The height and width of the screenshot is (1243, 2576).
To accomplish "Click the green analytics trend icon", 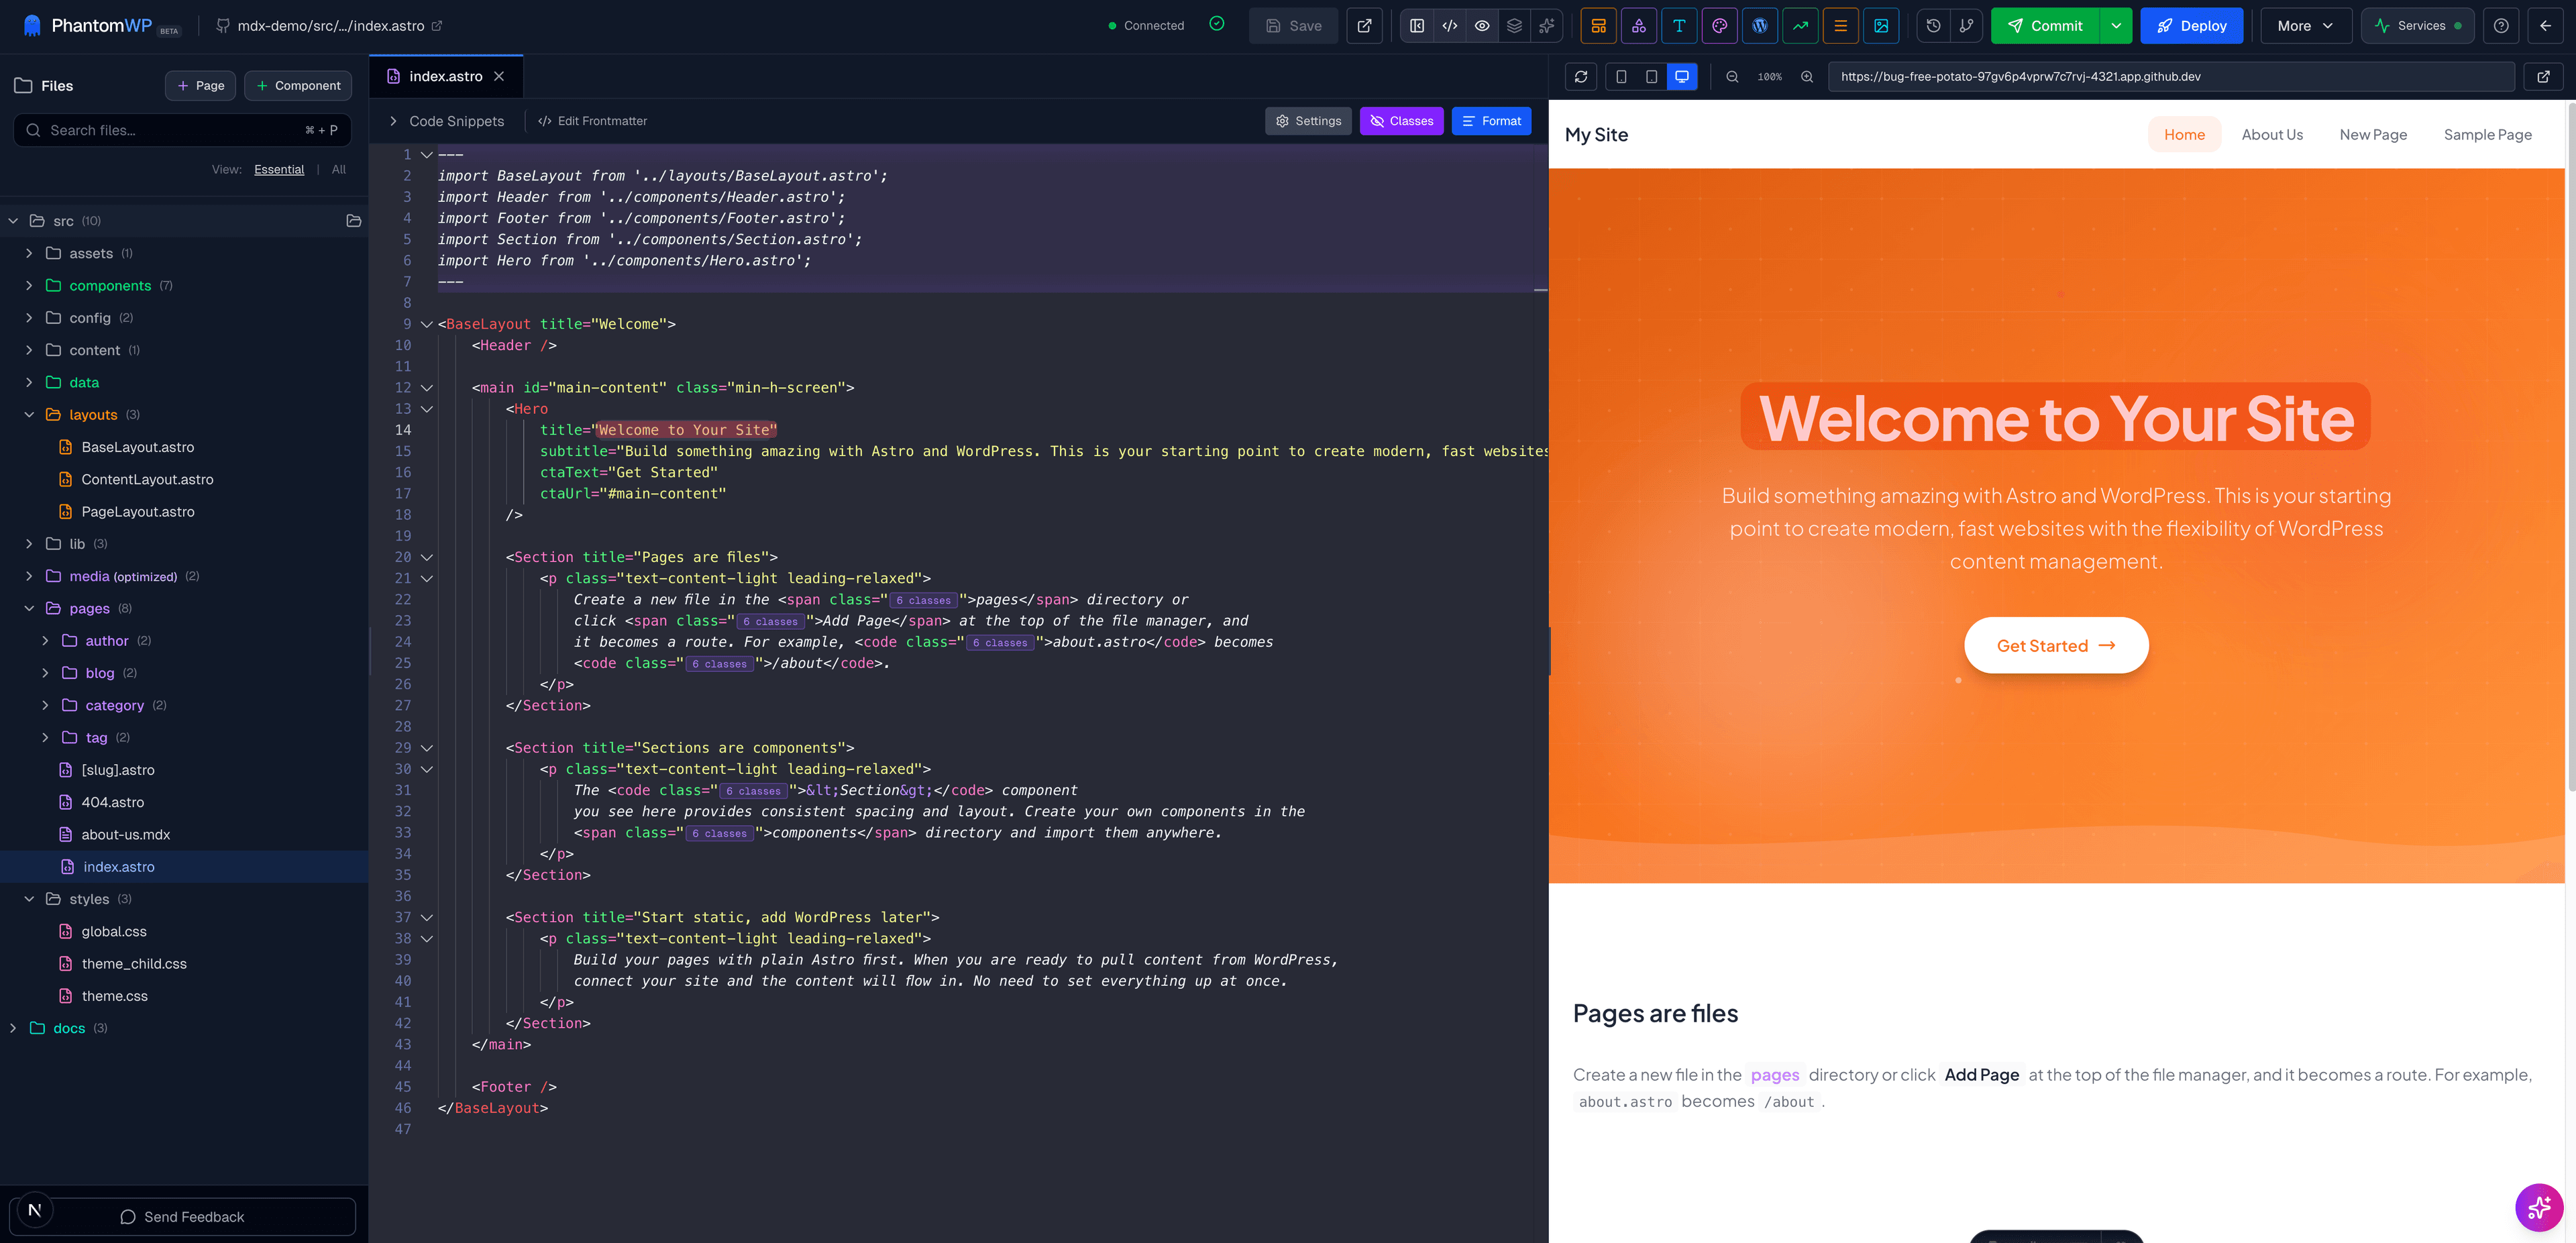I will pyautogui.click(x=1800, y=26).
